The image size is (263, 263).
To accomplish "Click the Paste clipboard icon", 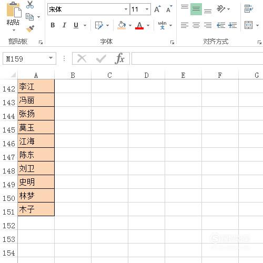I will (14, 10).
